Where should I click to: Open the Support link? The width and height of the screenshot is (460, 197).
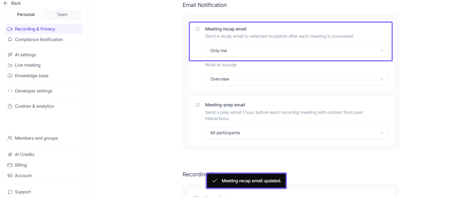(x=23, y=192)
